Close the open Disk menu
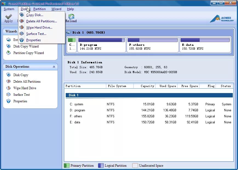 click(x=24, y=9)
